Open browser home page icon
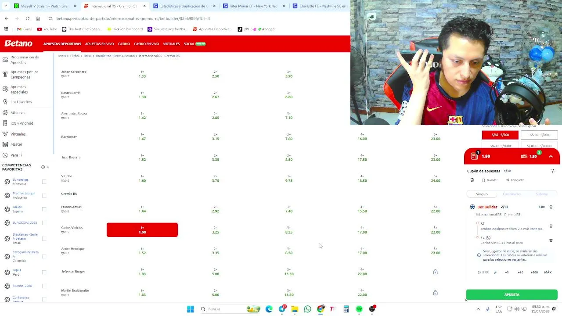 point(38,18)
